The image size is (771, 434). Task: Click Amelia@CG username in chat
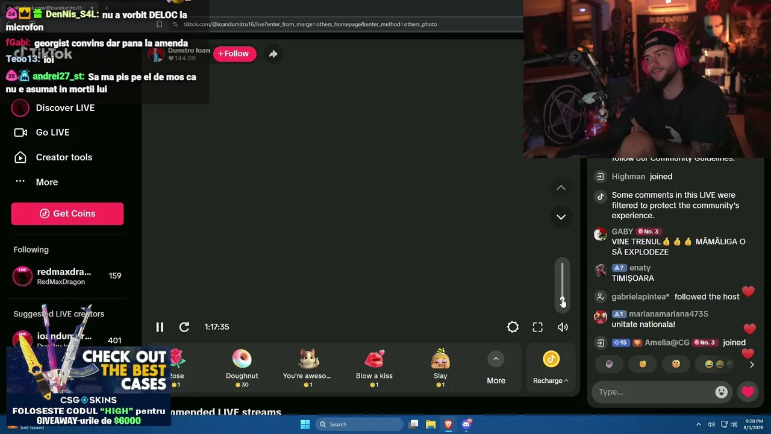click(x=667, y=342)
